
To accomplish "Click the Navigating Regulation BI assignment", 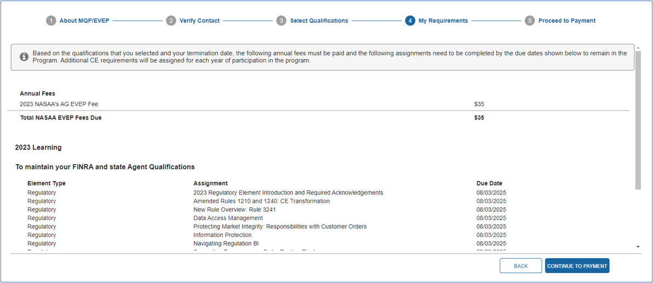I will pos(226,244).
